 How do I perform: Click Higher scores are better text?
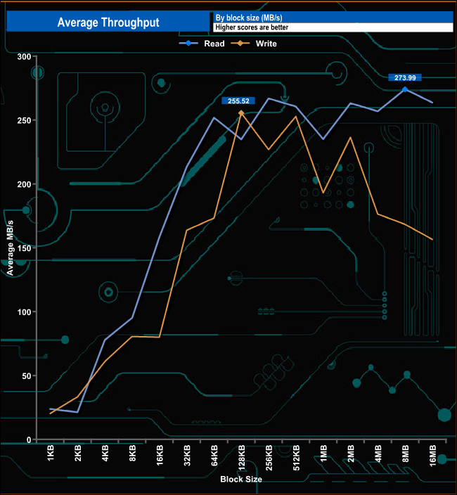[252, 27]
